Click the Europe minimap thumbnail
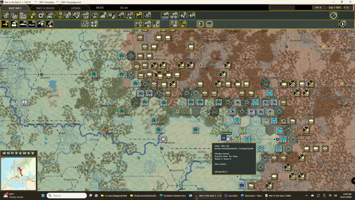This screenshot has height=200, width=355. click(18, 174)
